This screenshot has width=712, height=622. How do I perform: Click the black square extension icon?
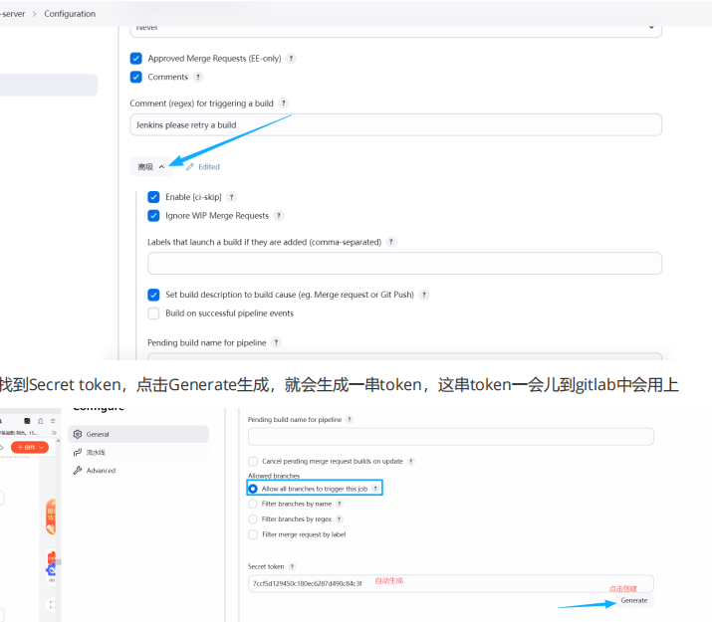[27, 421]
